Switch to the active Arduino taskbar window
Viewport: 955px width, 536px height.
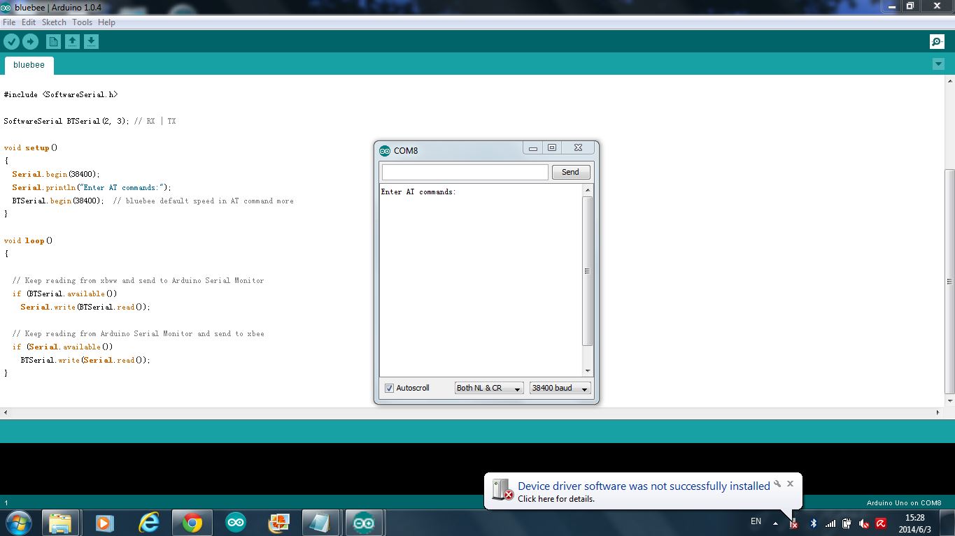tap(365, 523)
